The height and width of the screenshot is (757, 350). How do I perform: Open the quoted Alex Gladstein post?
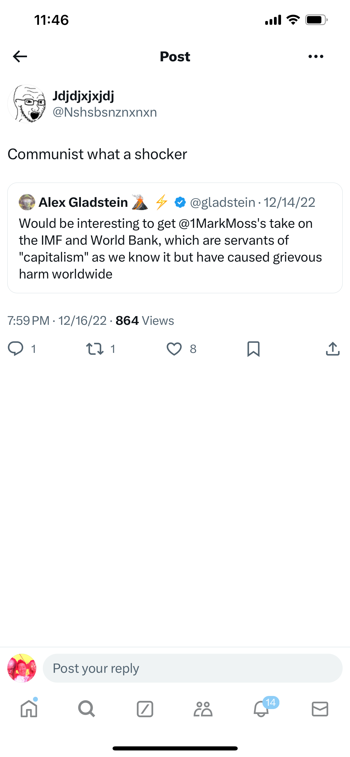point(175,248)
